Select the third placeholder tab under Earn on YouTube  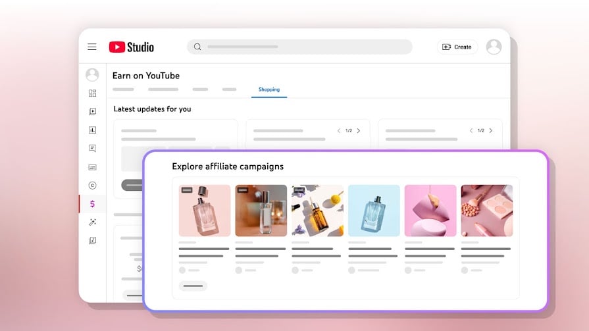click(200, 89)
